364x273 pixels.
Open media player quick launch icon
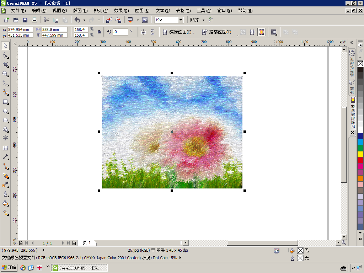coord(23,268)
